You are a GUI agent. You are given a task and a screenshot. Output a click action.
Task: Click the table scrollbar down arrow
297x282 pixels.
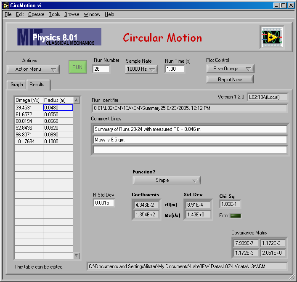pyautogui.click(x=76, y=255)
